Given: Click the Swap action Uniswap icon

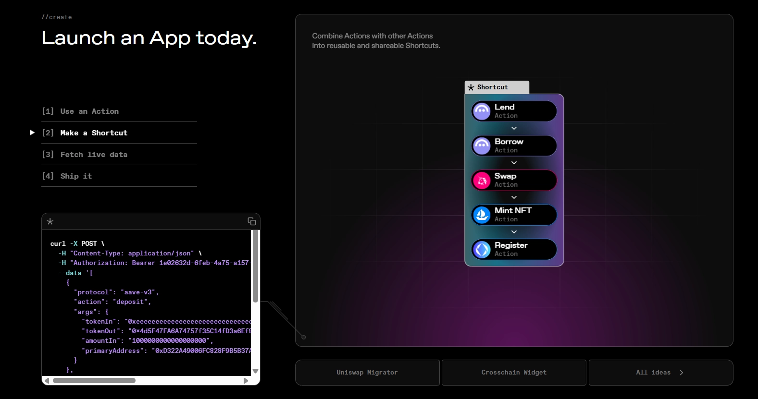Looking at the screenshot, I should [482, 181].
